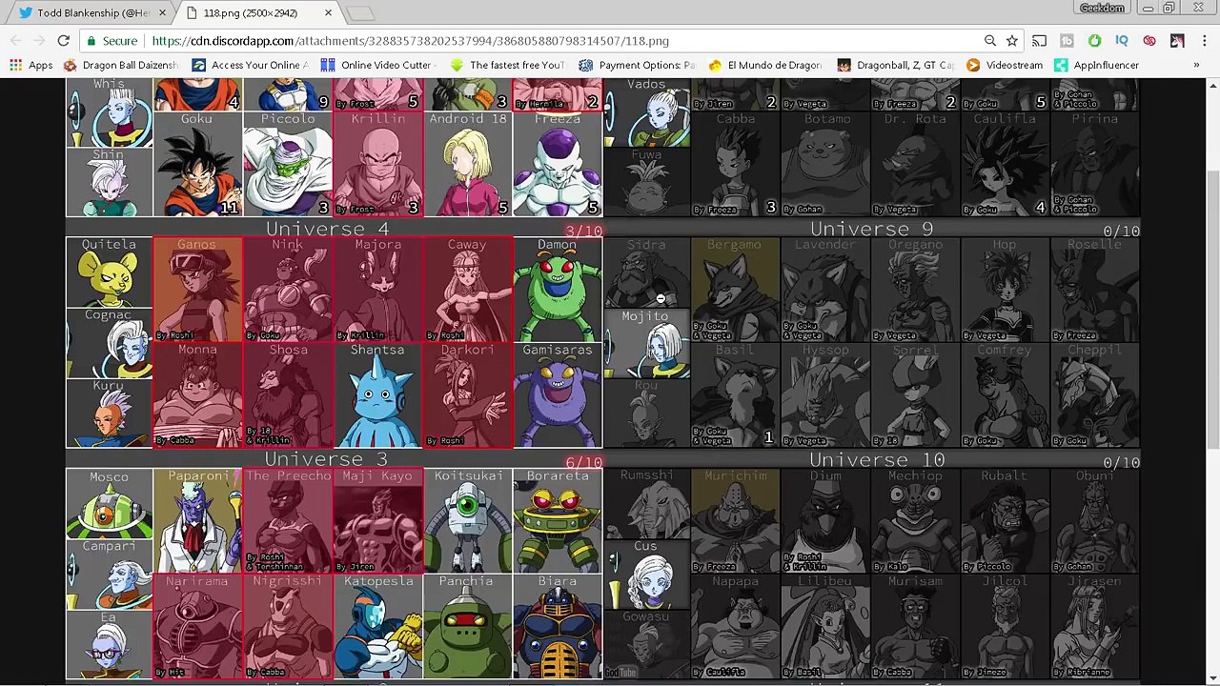This screenshot has width=1220, height=686.
Task: Click the "3/10" counter for Universe 4
Action: pyautogui.click(x=583, y=231)
